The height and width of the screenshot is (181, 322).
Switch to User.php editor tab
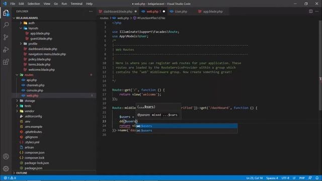[181, 12]
